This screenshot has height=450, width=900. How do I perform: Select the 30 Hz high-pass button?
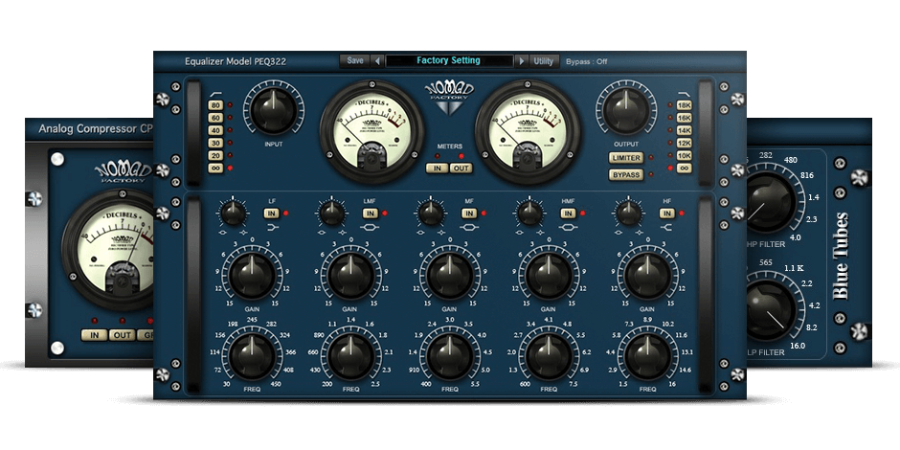click(215, 143)
